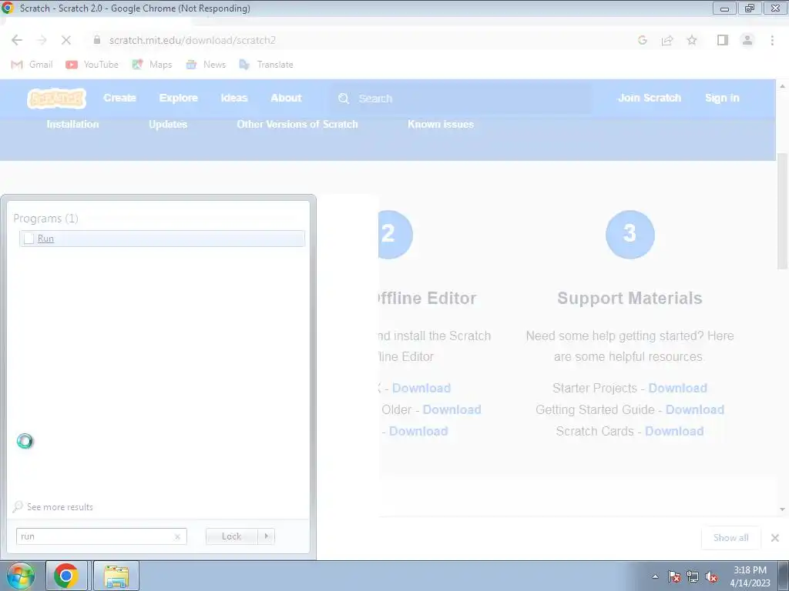Screen dimensions: 789x591
Task: Download Starter Projects
Action: 677,388
